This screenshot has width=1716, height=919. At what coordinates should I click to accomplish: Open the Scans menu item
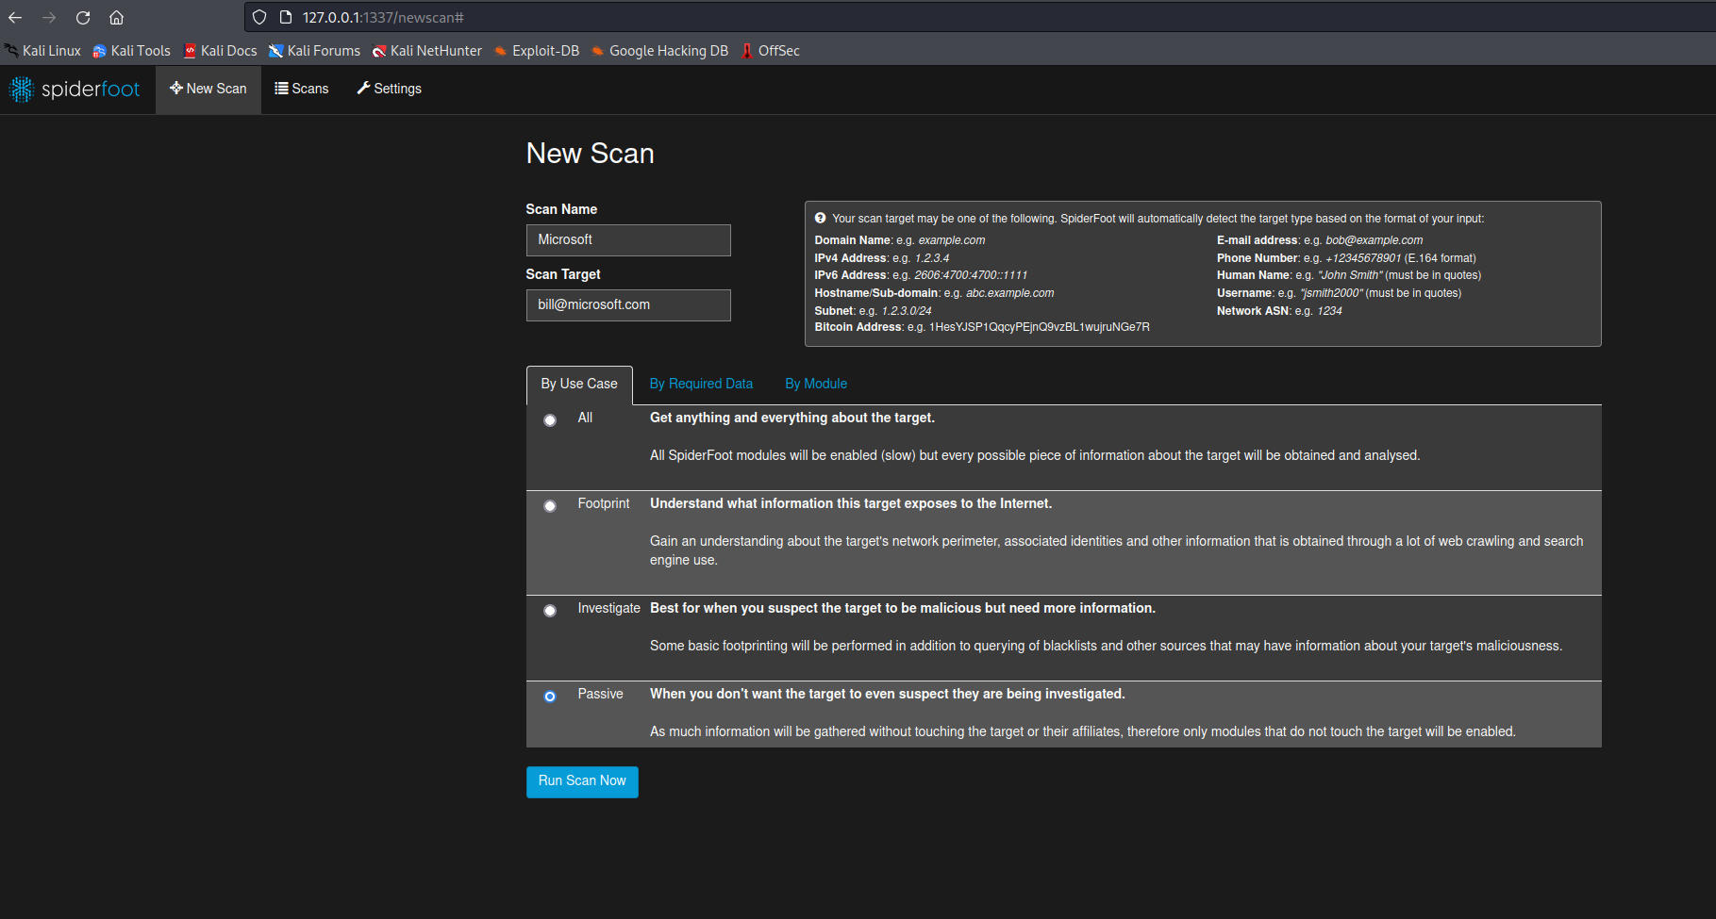302,89
